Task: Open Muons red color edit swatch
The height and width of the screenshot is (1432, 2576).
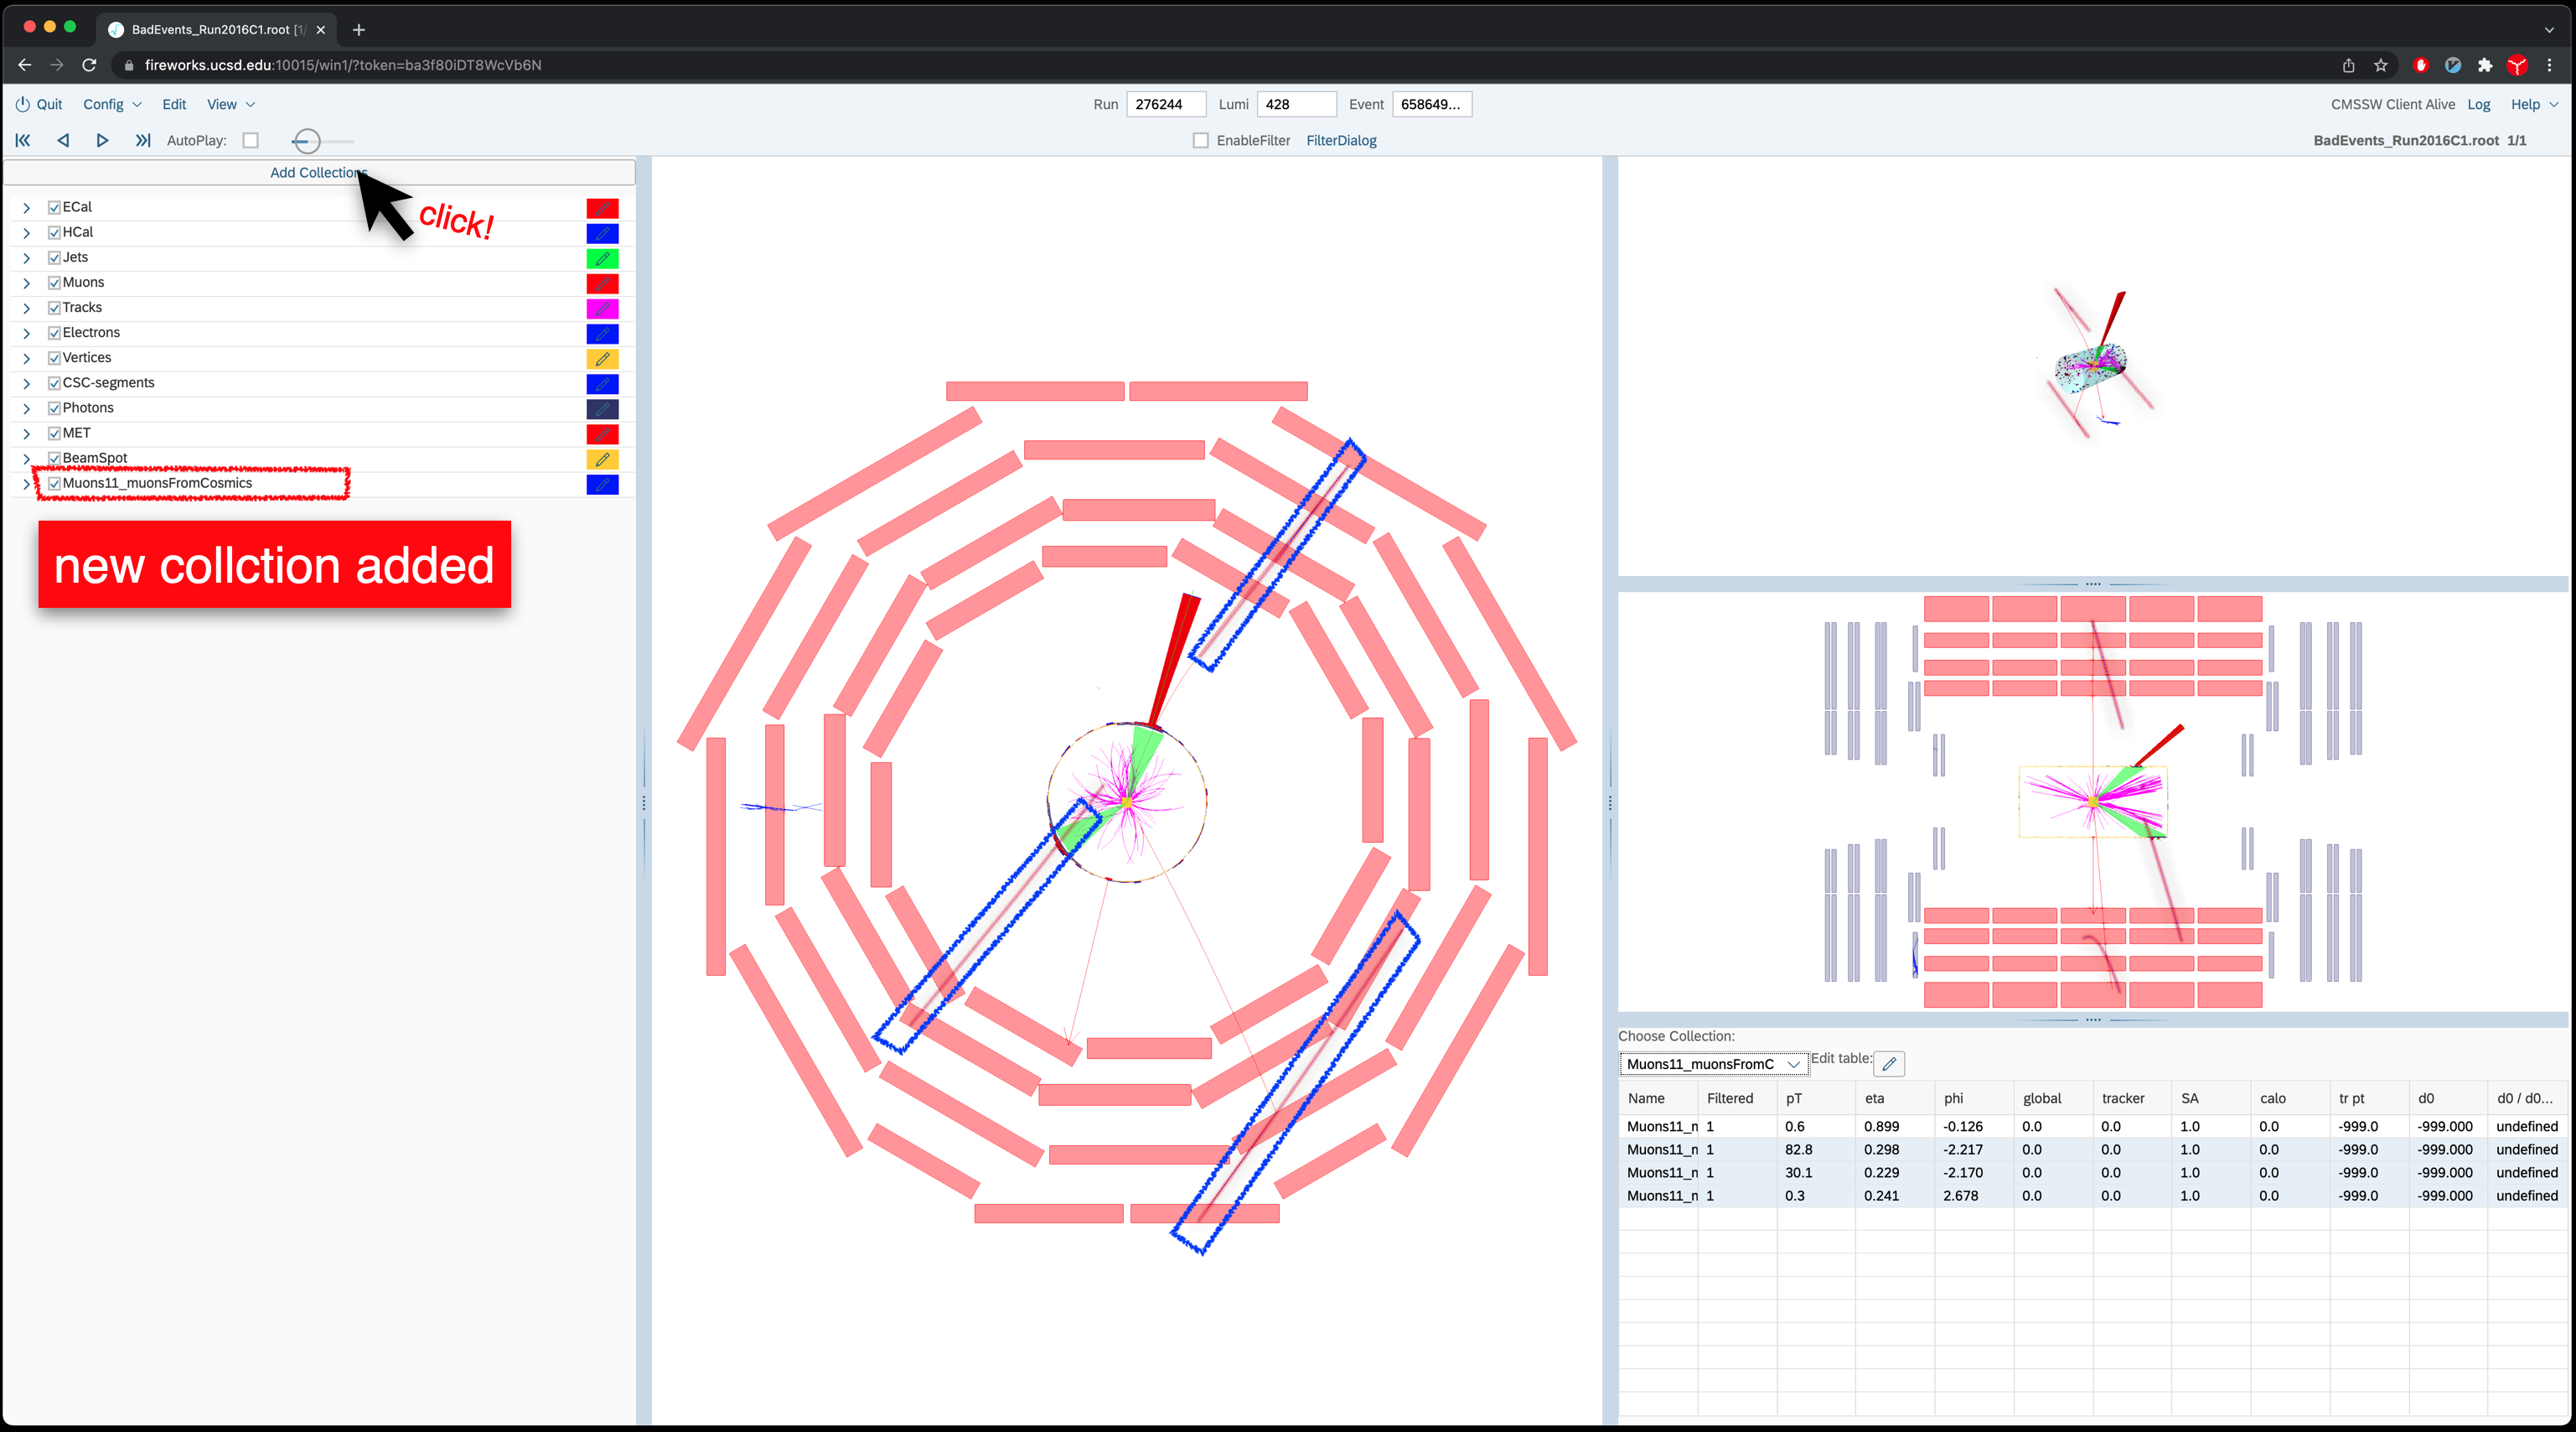Action: tap(602, 283)
